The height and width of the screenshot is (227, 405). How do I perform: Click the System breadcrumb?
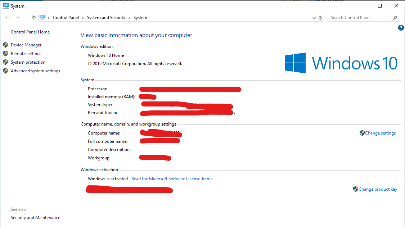(x=140, y=18)
